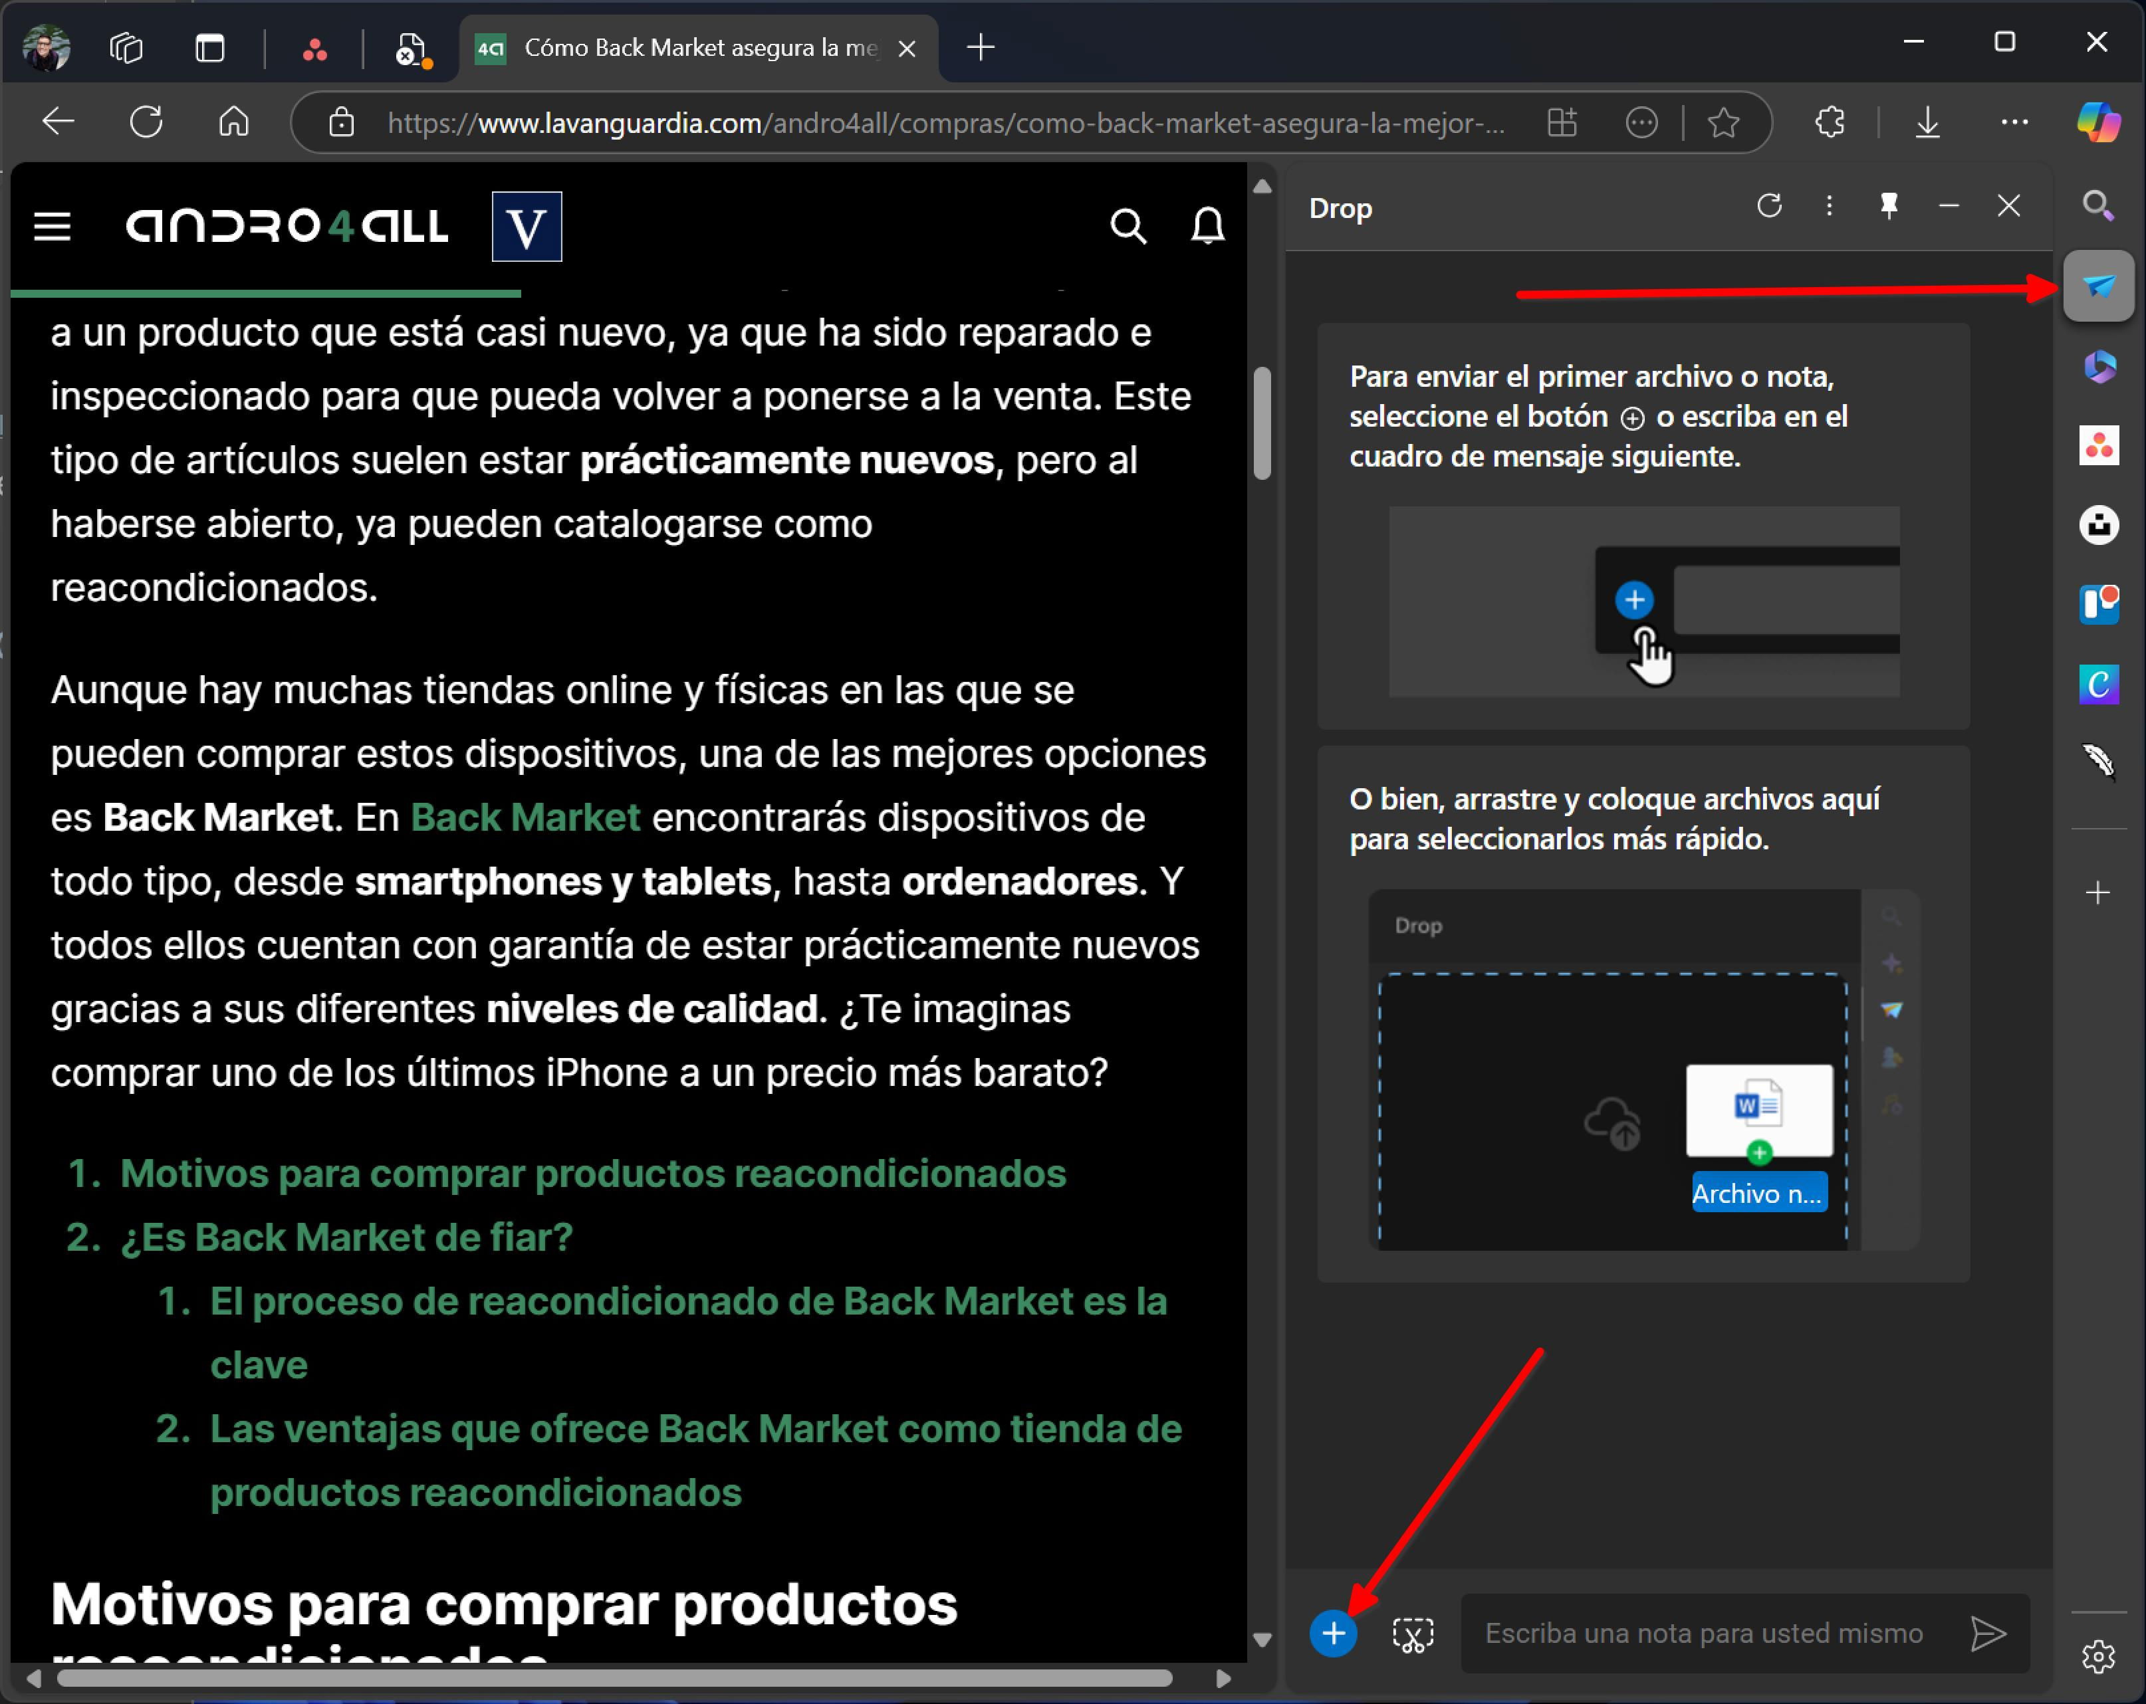Open sidebar Search icon
2146x1704 pixels.
[2098, 206]
